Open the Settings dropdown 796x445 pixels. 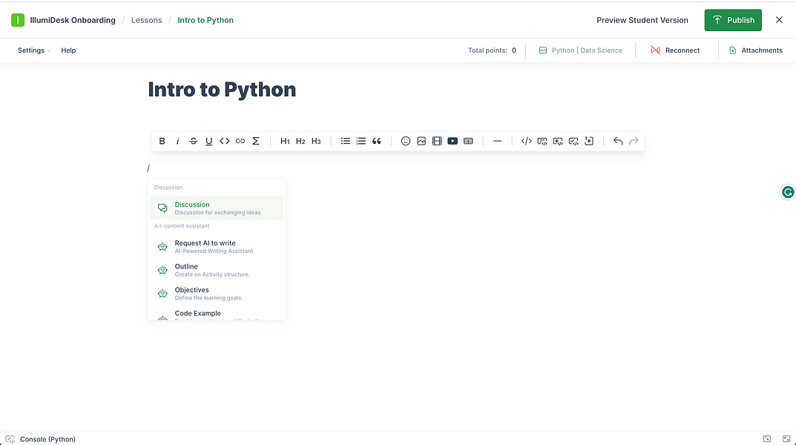coord(34,50)
